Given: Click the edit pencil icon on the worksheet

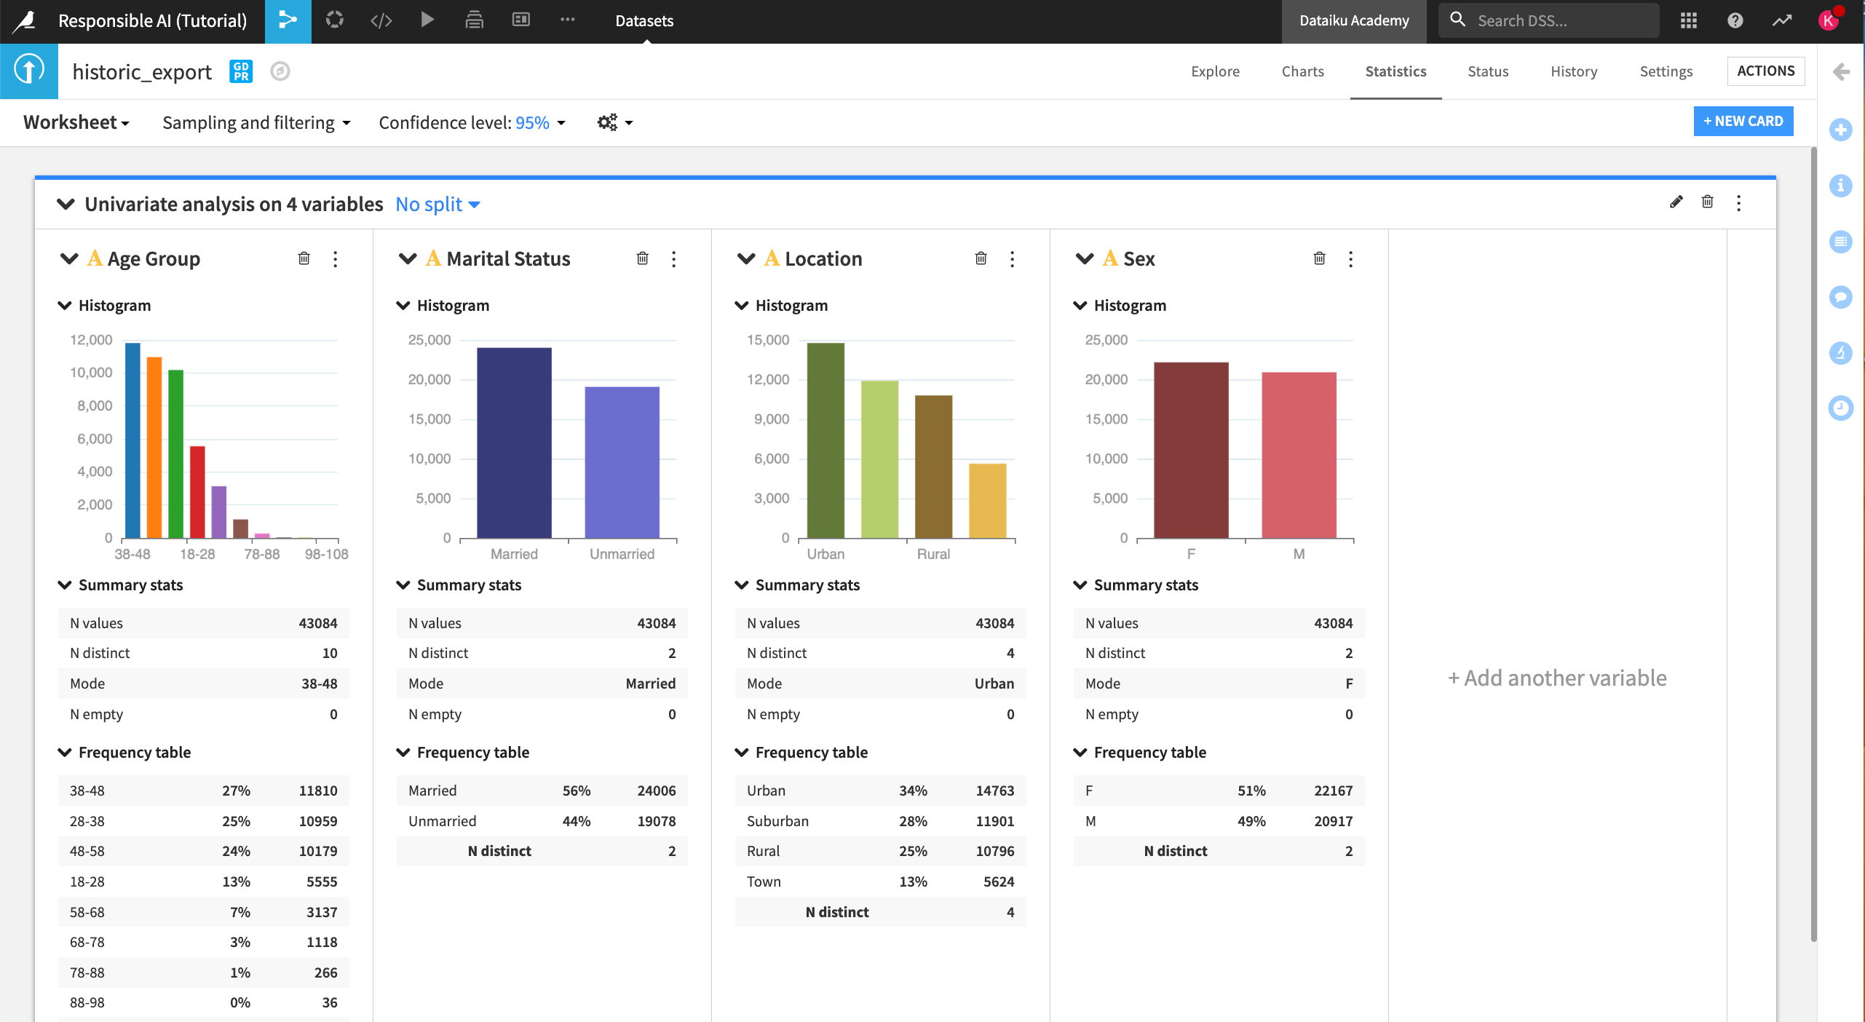Looking at the screenshot, I should click(x=1676, y=204).
